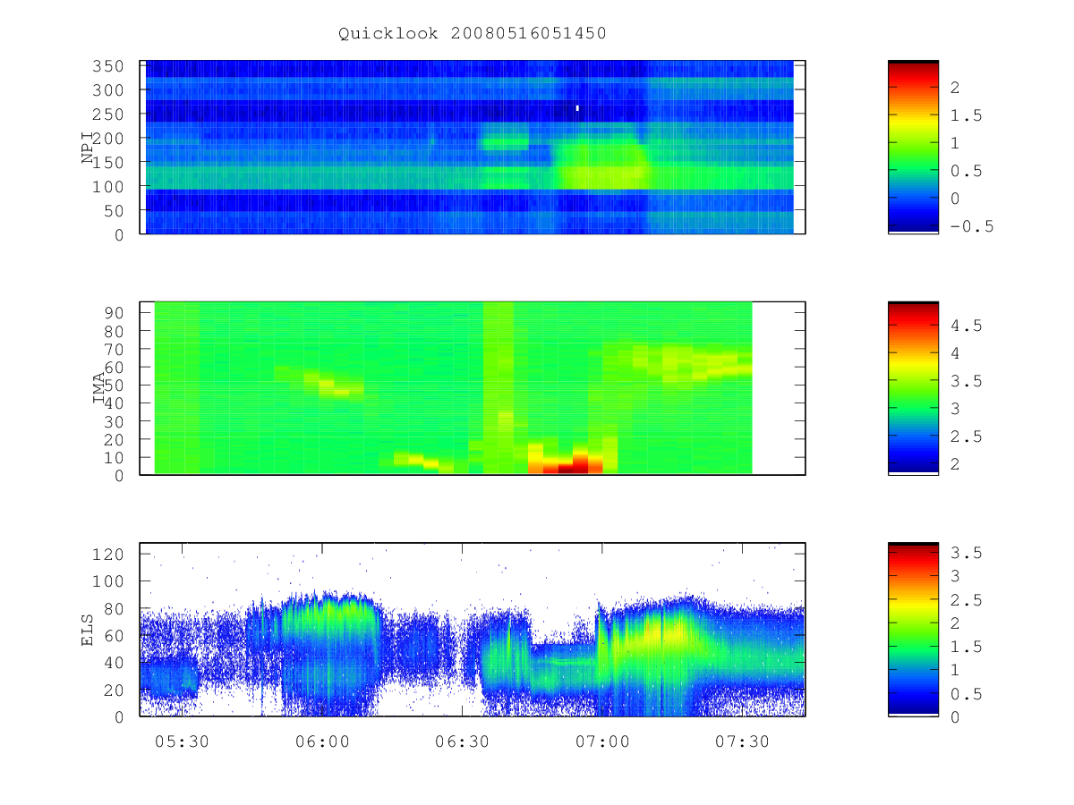Click the 3.5 label on ELS colorbar
1074x805 pixels.
(x=967, y=553)
